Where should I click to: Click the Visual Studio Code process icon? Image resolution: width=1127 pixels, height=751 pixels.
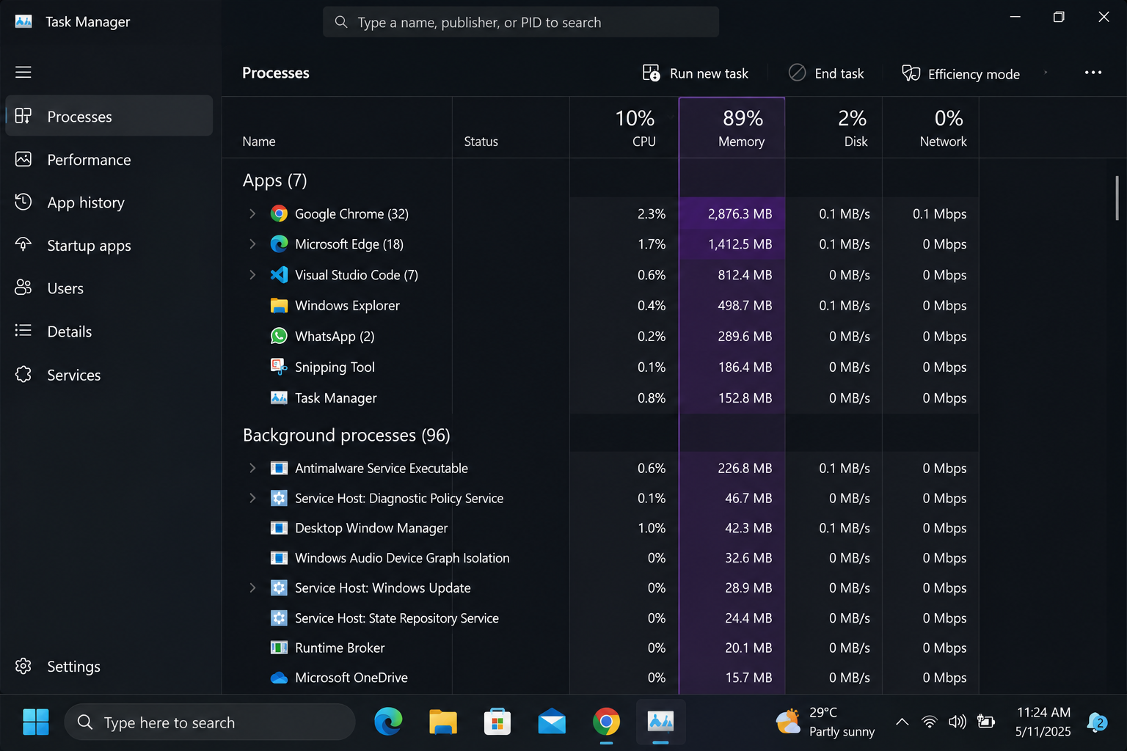[279, 274]
